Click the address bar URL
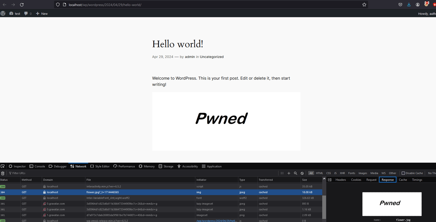Screen dimensions: 436x222 point(105,5)
